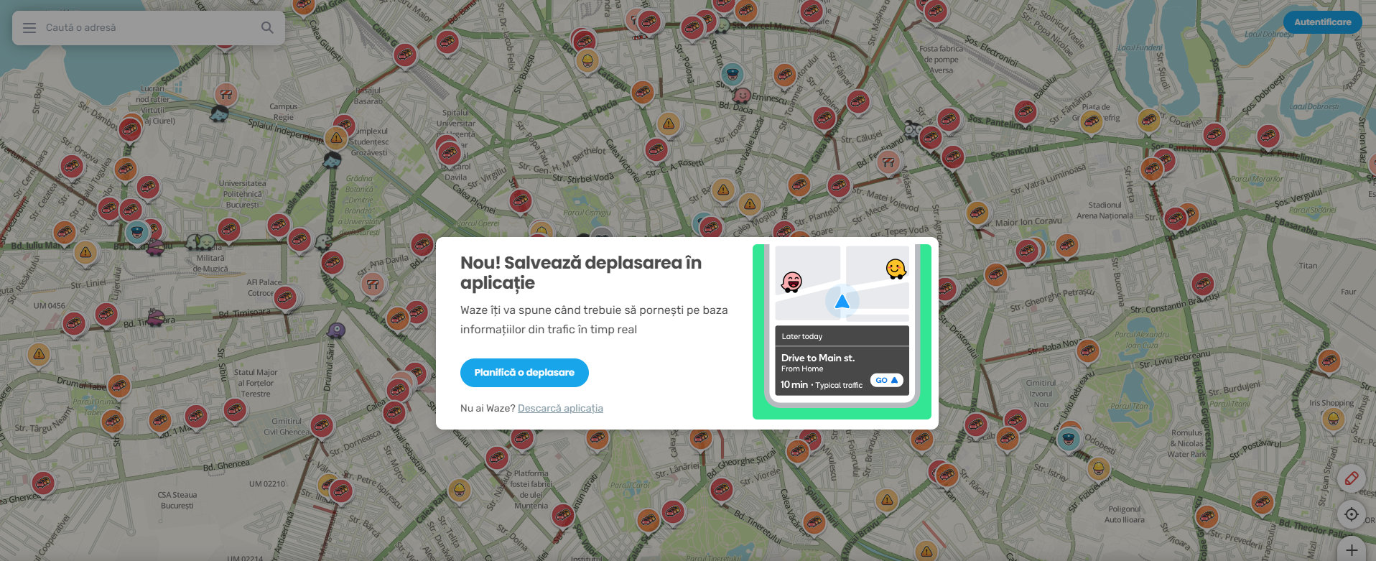This screenshot has height=561, width=1376.
Task: Select hazard marker beside Bd. Dacia label
Action: [x=669, y=124]
